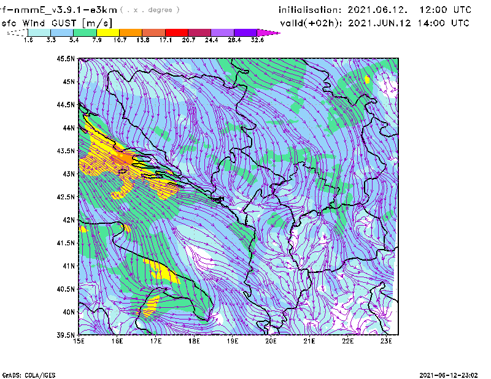491x379 pixels.
Task: Click the dashed white arrow at colorbar start
Action: [17, 33]
